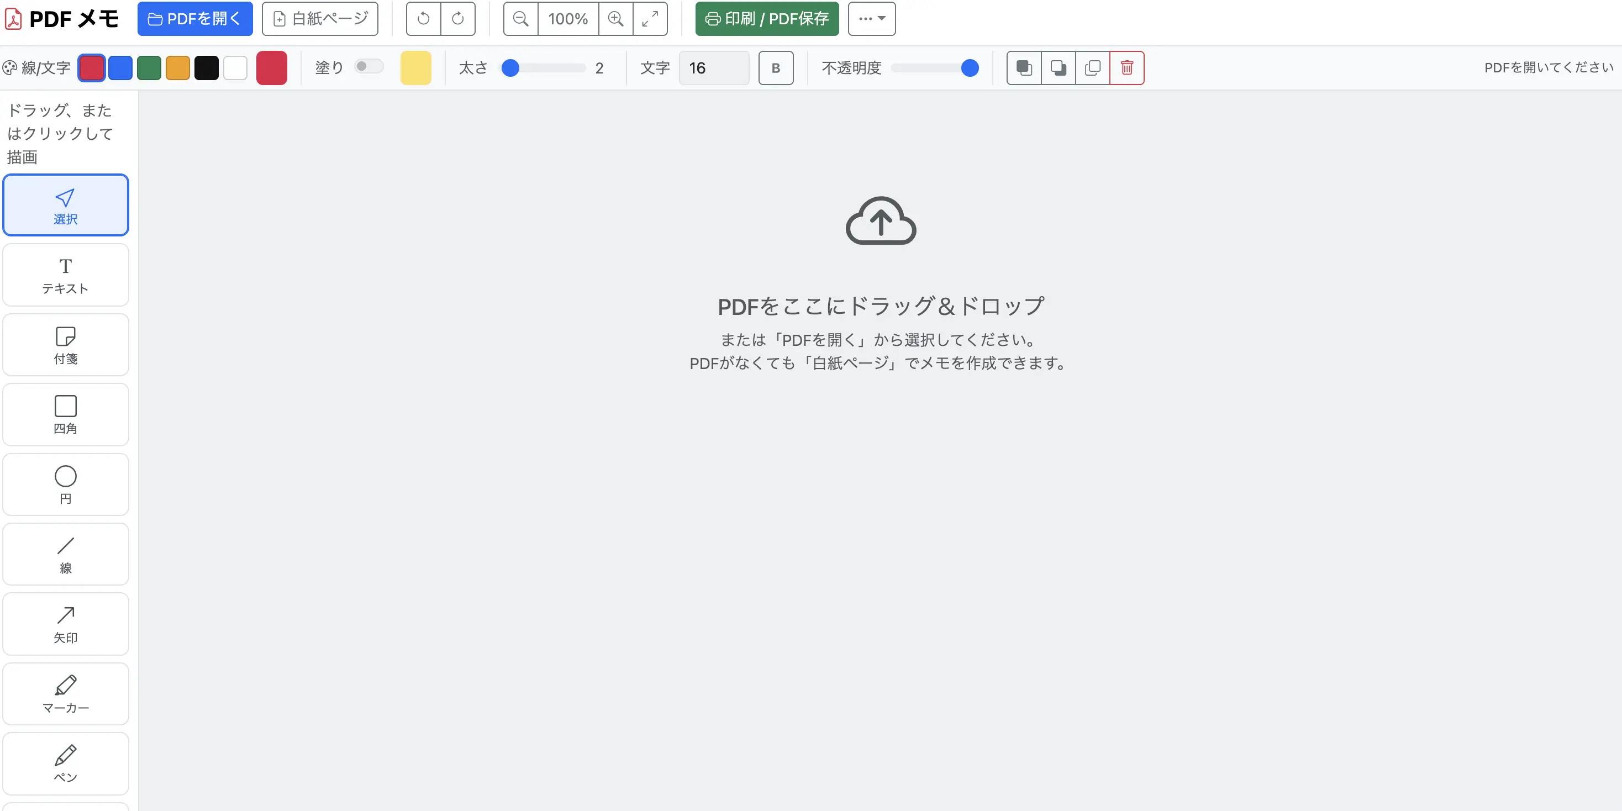Click the PDF メモ app logo
The width and height of the screenshot is (1622, 811).
pos(62,19)
